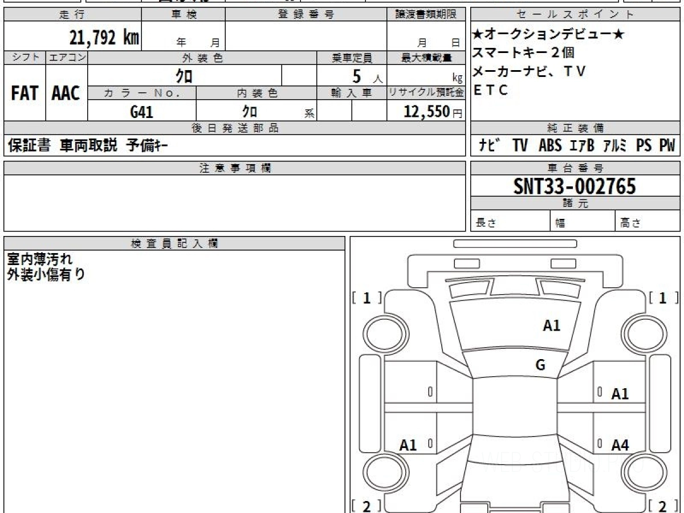Click the G mark on the windshield

click(x=540, y=365)
